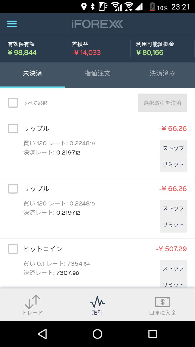Screen dimensions: 195x347
Task: Tick the first リップル position checkbox
Action: (x=13, y=128)
